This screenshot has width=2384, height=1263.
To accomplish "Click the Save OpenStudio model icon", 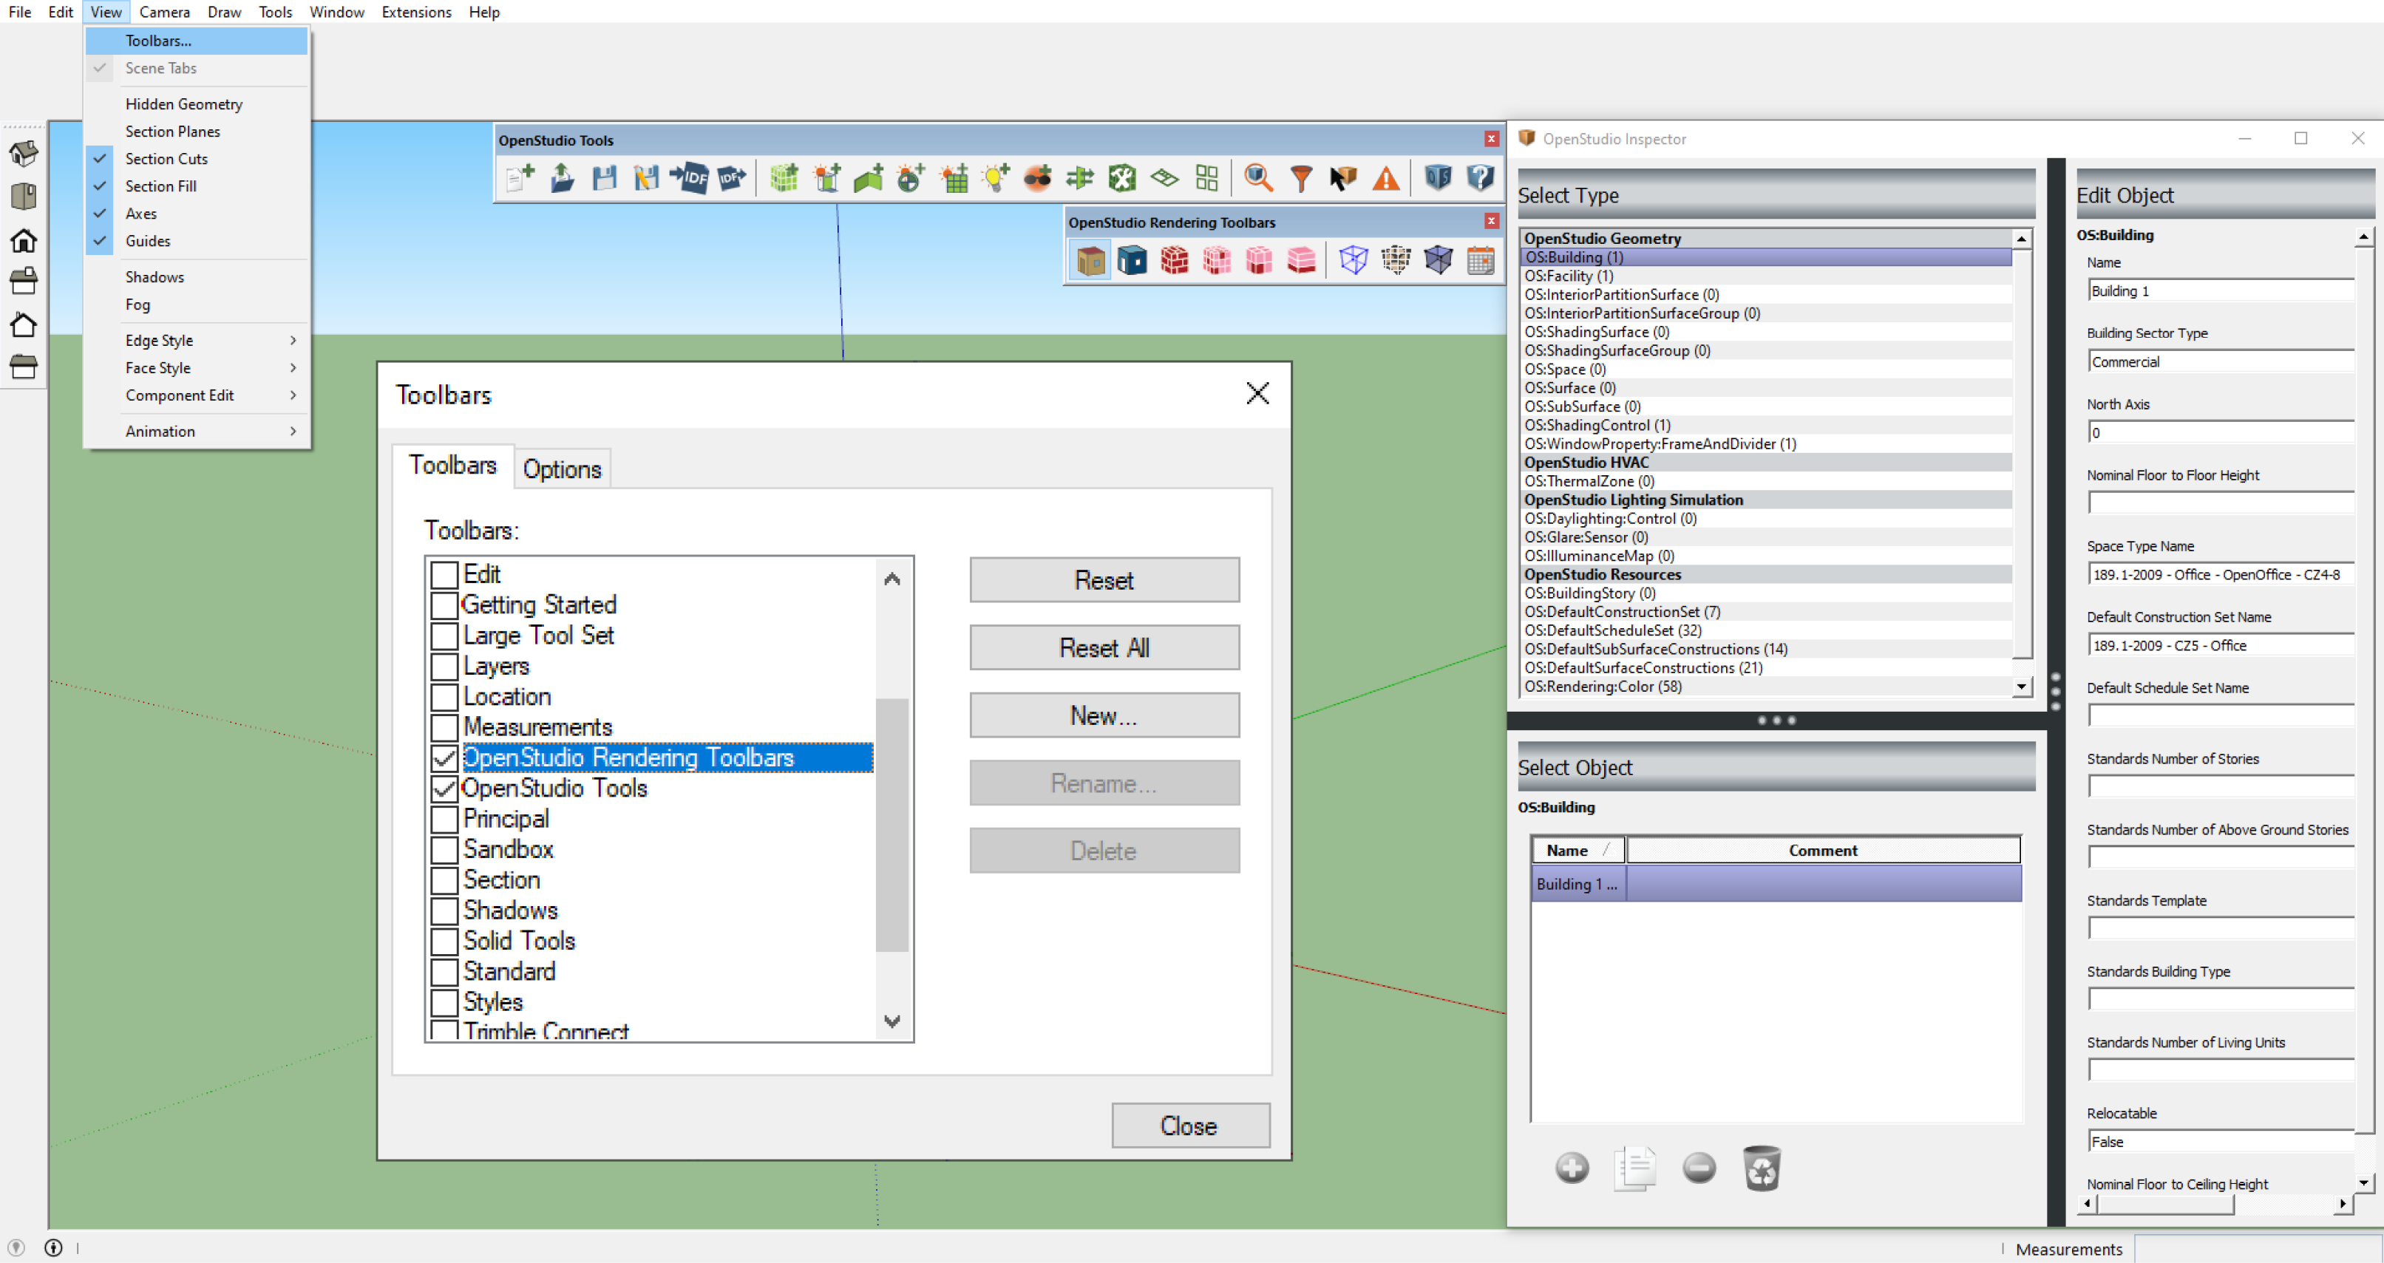I will point(603,177).
